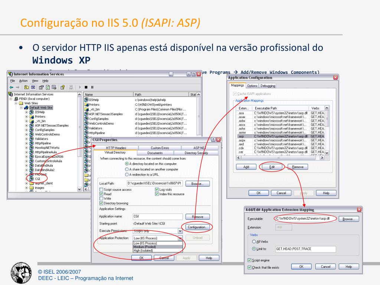This screenshot has width=380, height=285.
Task: Click the Refresh icon in IIS toolbar
Action: point(48,87)
